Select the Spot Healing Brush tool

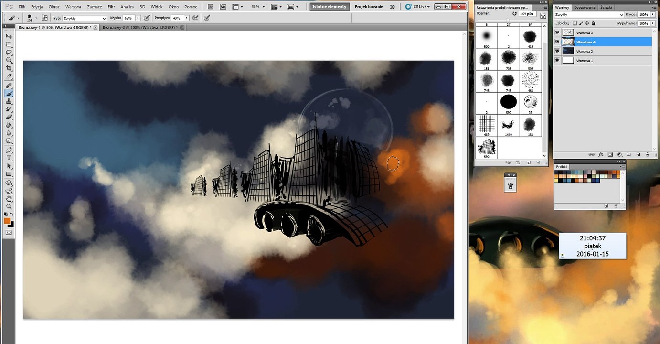point(9,86)
